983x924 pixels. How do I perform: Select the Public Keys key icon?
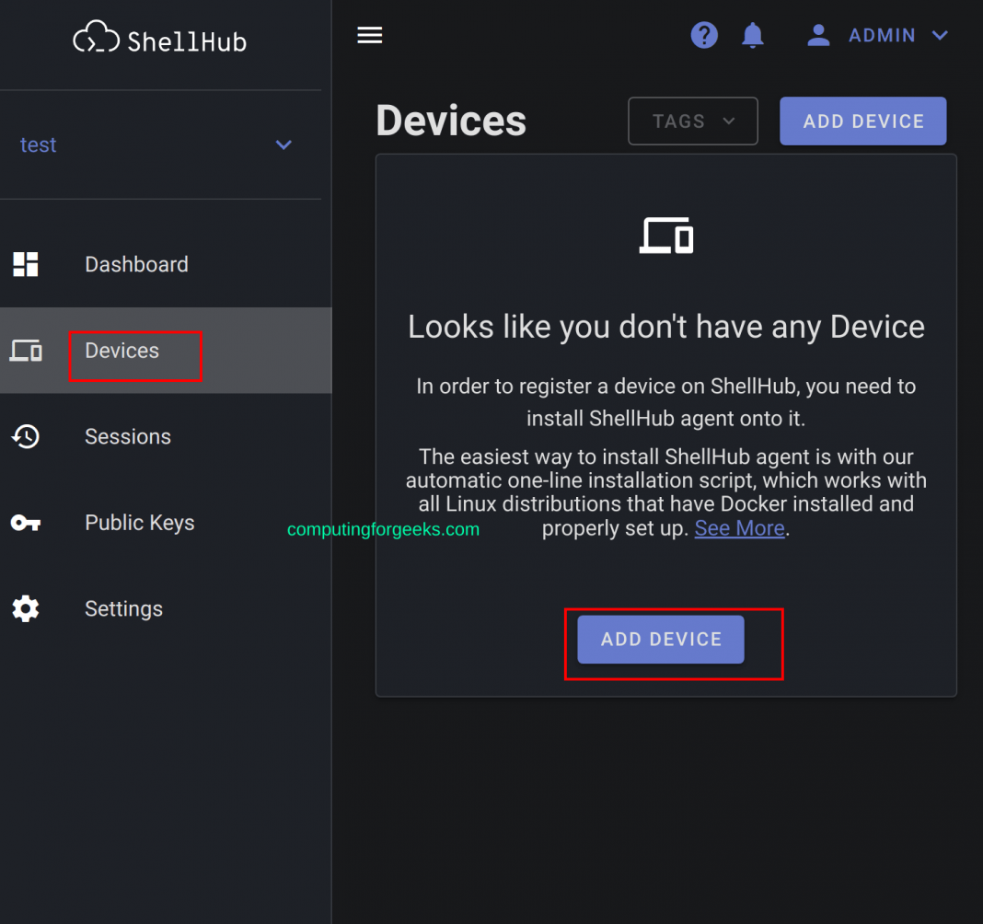click(x=27, y=523)
